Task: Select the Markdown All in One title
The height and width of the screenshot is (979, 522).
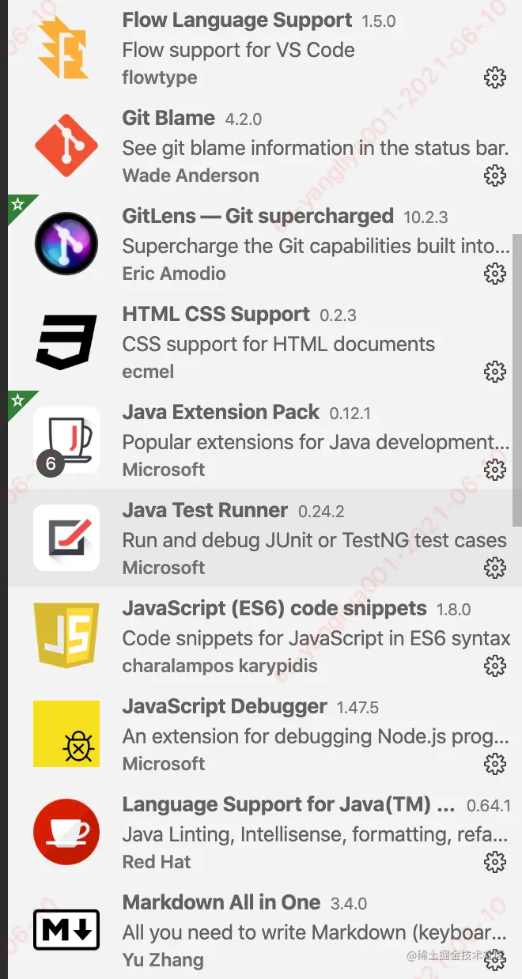Action: click(221, 902)
